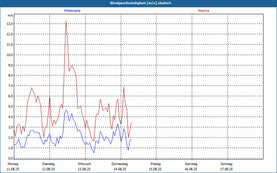Click the date 15.08.25
This screenshot has width=277, height=173.
point(155,169)
